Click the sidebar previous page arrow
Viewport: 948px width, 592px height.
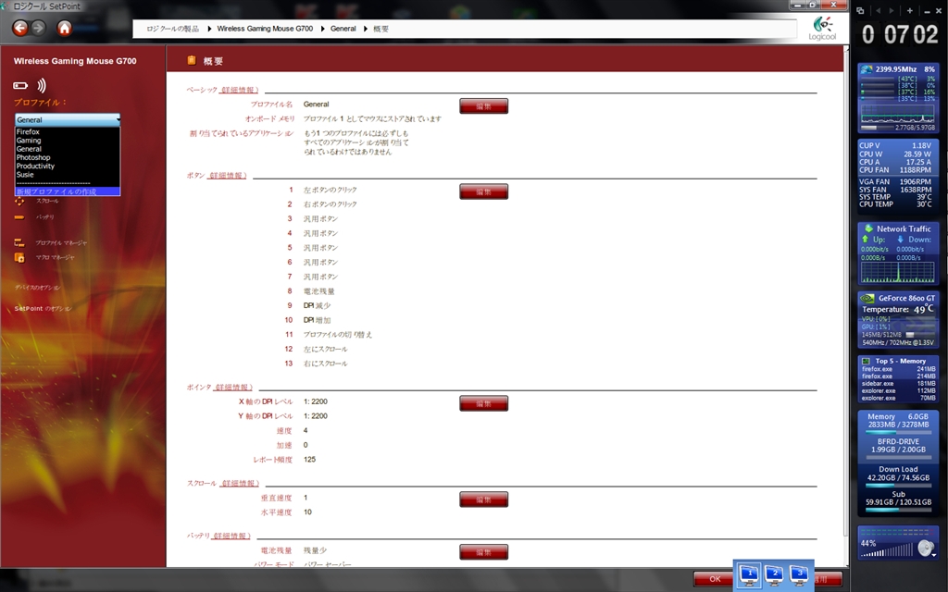pyautogui.click(x=878, y=10)
